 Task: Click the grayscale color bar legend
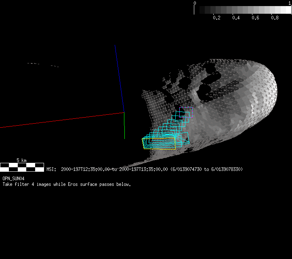[243, 10]
